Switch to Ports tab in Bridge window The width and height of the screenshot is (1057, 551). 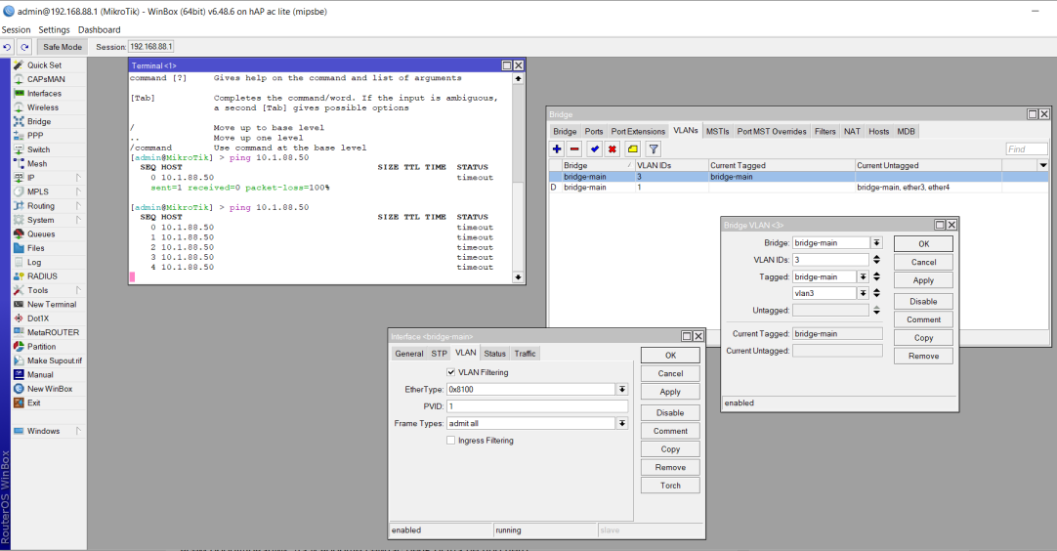pos(593,132)
